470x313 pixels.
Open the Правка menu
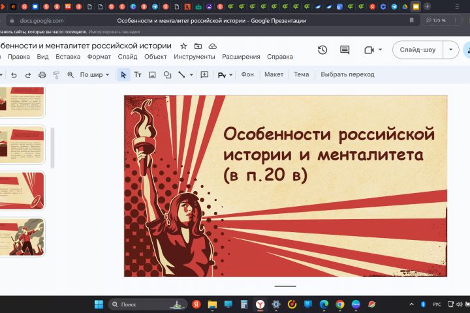pos(19,57)
